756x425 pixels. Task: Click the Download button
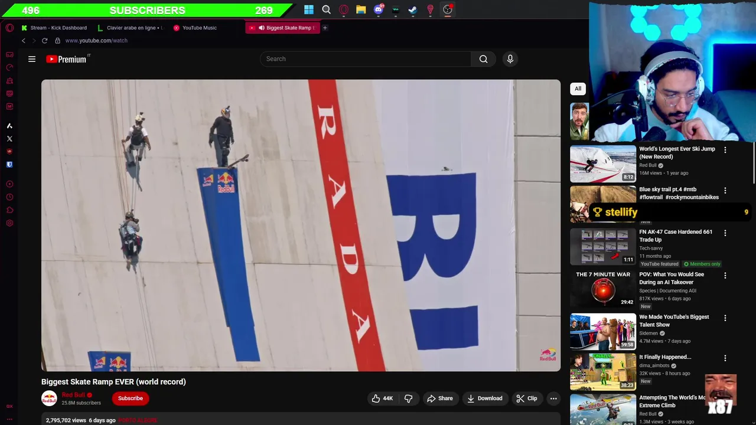point(484,398)
